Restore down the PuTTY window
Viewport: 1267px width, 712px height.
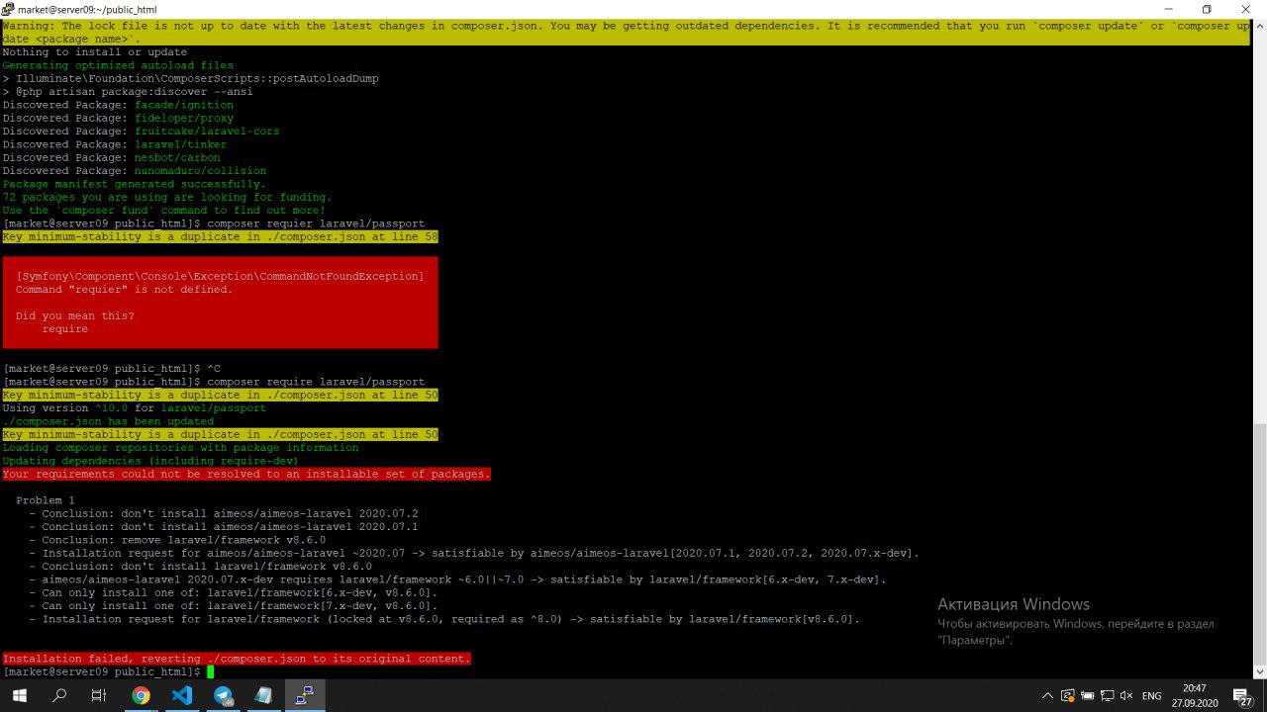tap(1207, 9)
